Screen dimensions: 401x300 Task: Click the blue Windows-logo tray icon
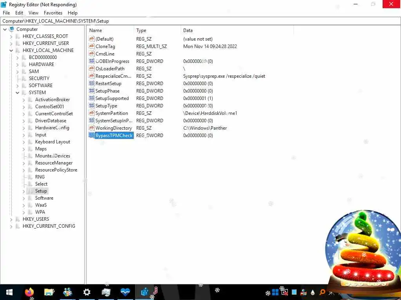[x=275, y=292]
